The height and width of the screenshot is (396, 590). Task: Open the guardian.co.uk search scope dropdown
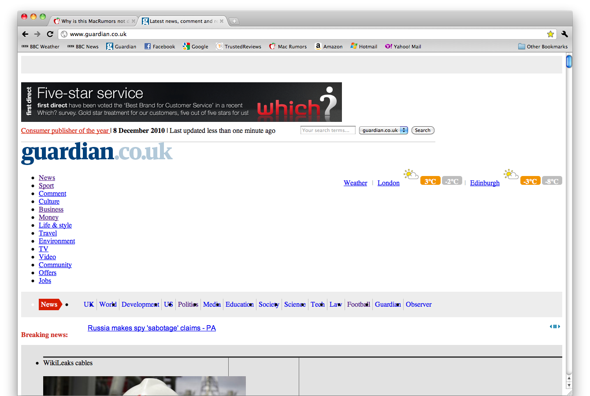coord(383,130)
